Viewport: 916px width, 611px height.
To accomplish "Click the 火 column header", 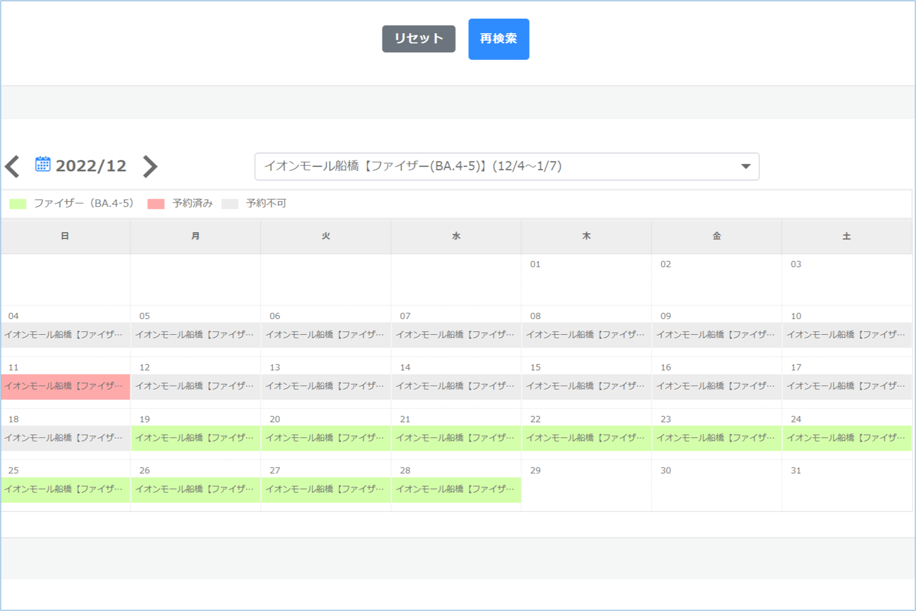I will [x=326, y=237].
